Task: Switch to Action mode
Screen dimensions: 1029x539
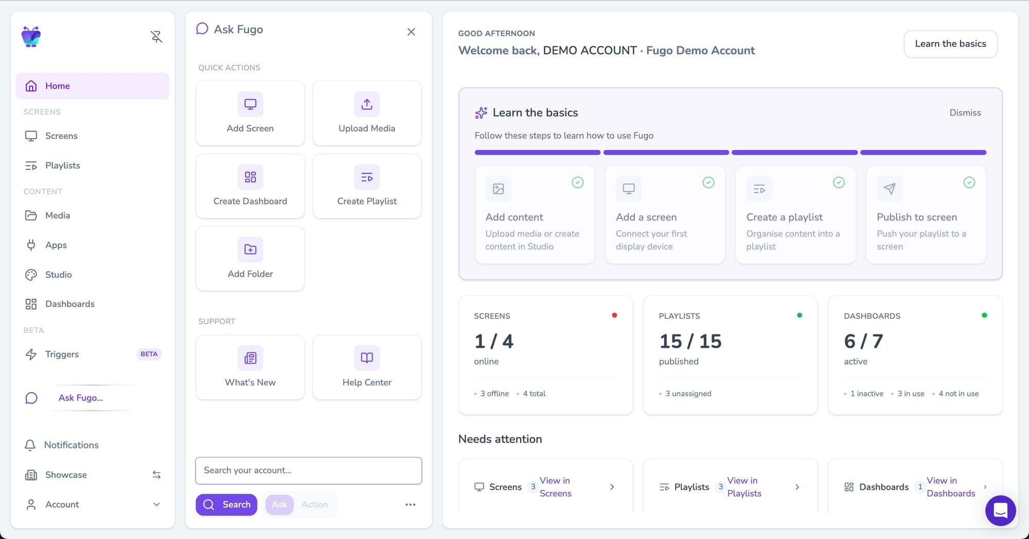Action: pyautogui.click(x=314, y=505)
